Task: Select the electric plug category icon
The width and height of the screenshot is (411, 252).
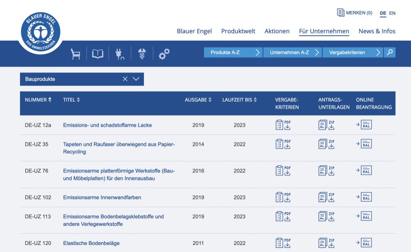Action: 120,54
